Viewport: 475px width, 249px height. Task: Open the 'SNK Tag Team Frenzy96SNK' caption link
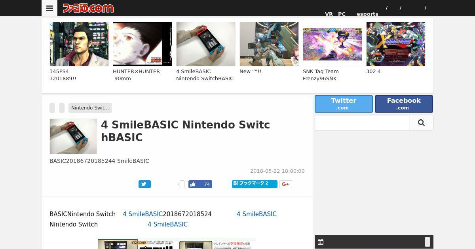pos(321,75)
